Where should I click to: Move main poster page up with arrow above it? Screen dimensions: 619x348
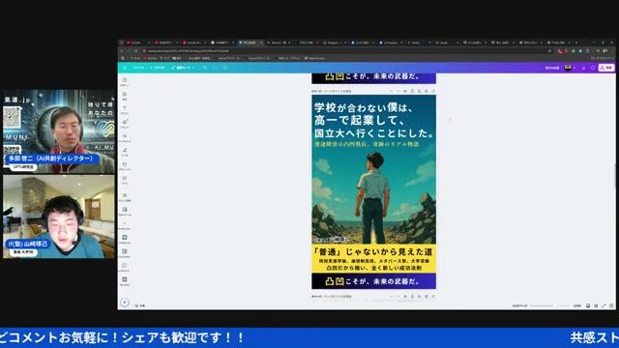pyautogui.click(x=391, y=91)
